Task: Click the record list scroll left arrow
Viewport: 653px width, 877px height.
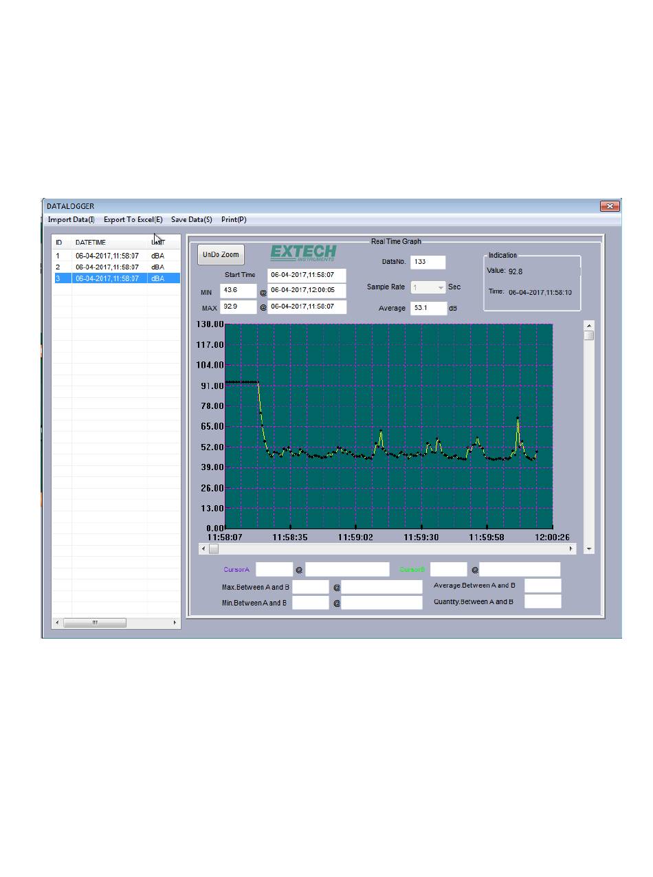Action: pos(57,623)
